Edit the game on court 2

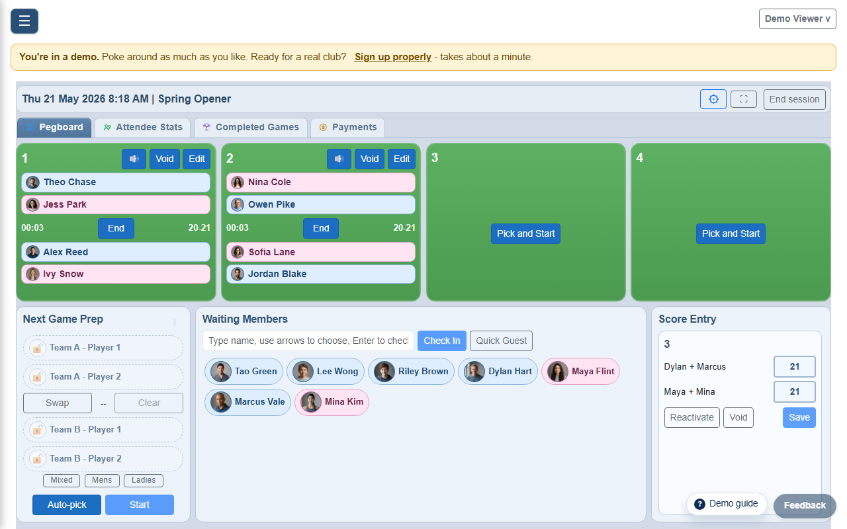(x=402, y=159)
